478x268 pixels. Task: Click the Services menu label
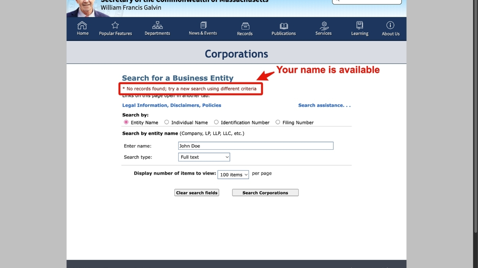pos(324,33)
